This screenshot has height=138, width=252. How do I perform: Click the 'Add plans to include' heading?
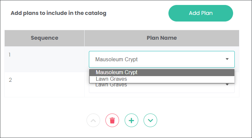(x=58, y=13)
